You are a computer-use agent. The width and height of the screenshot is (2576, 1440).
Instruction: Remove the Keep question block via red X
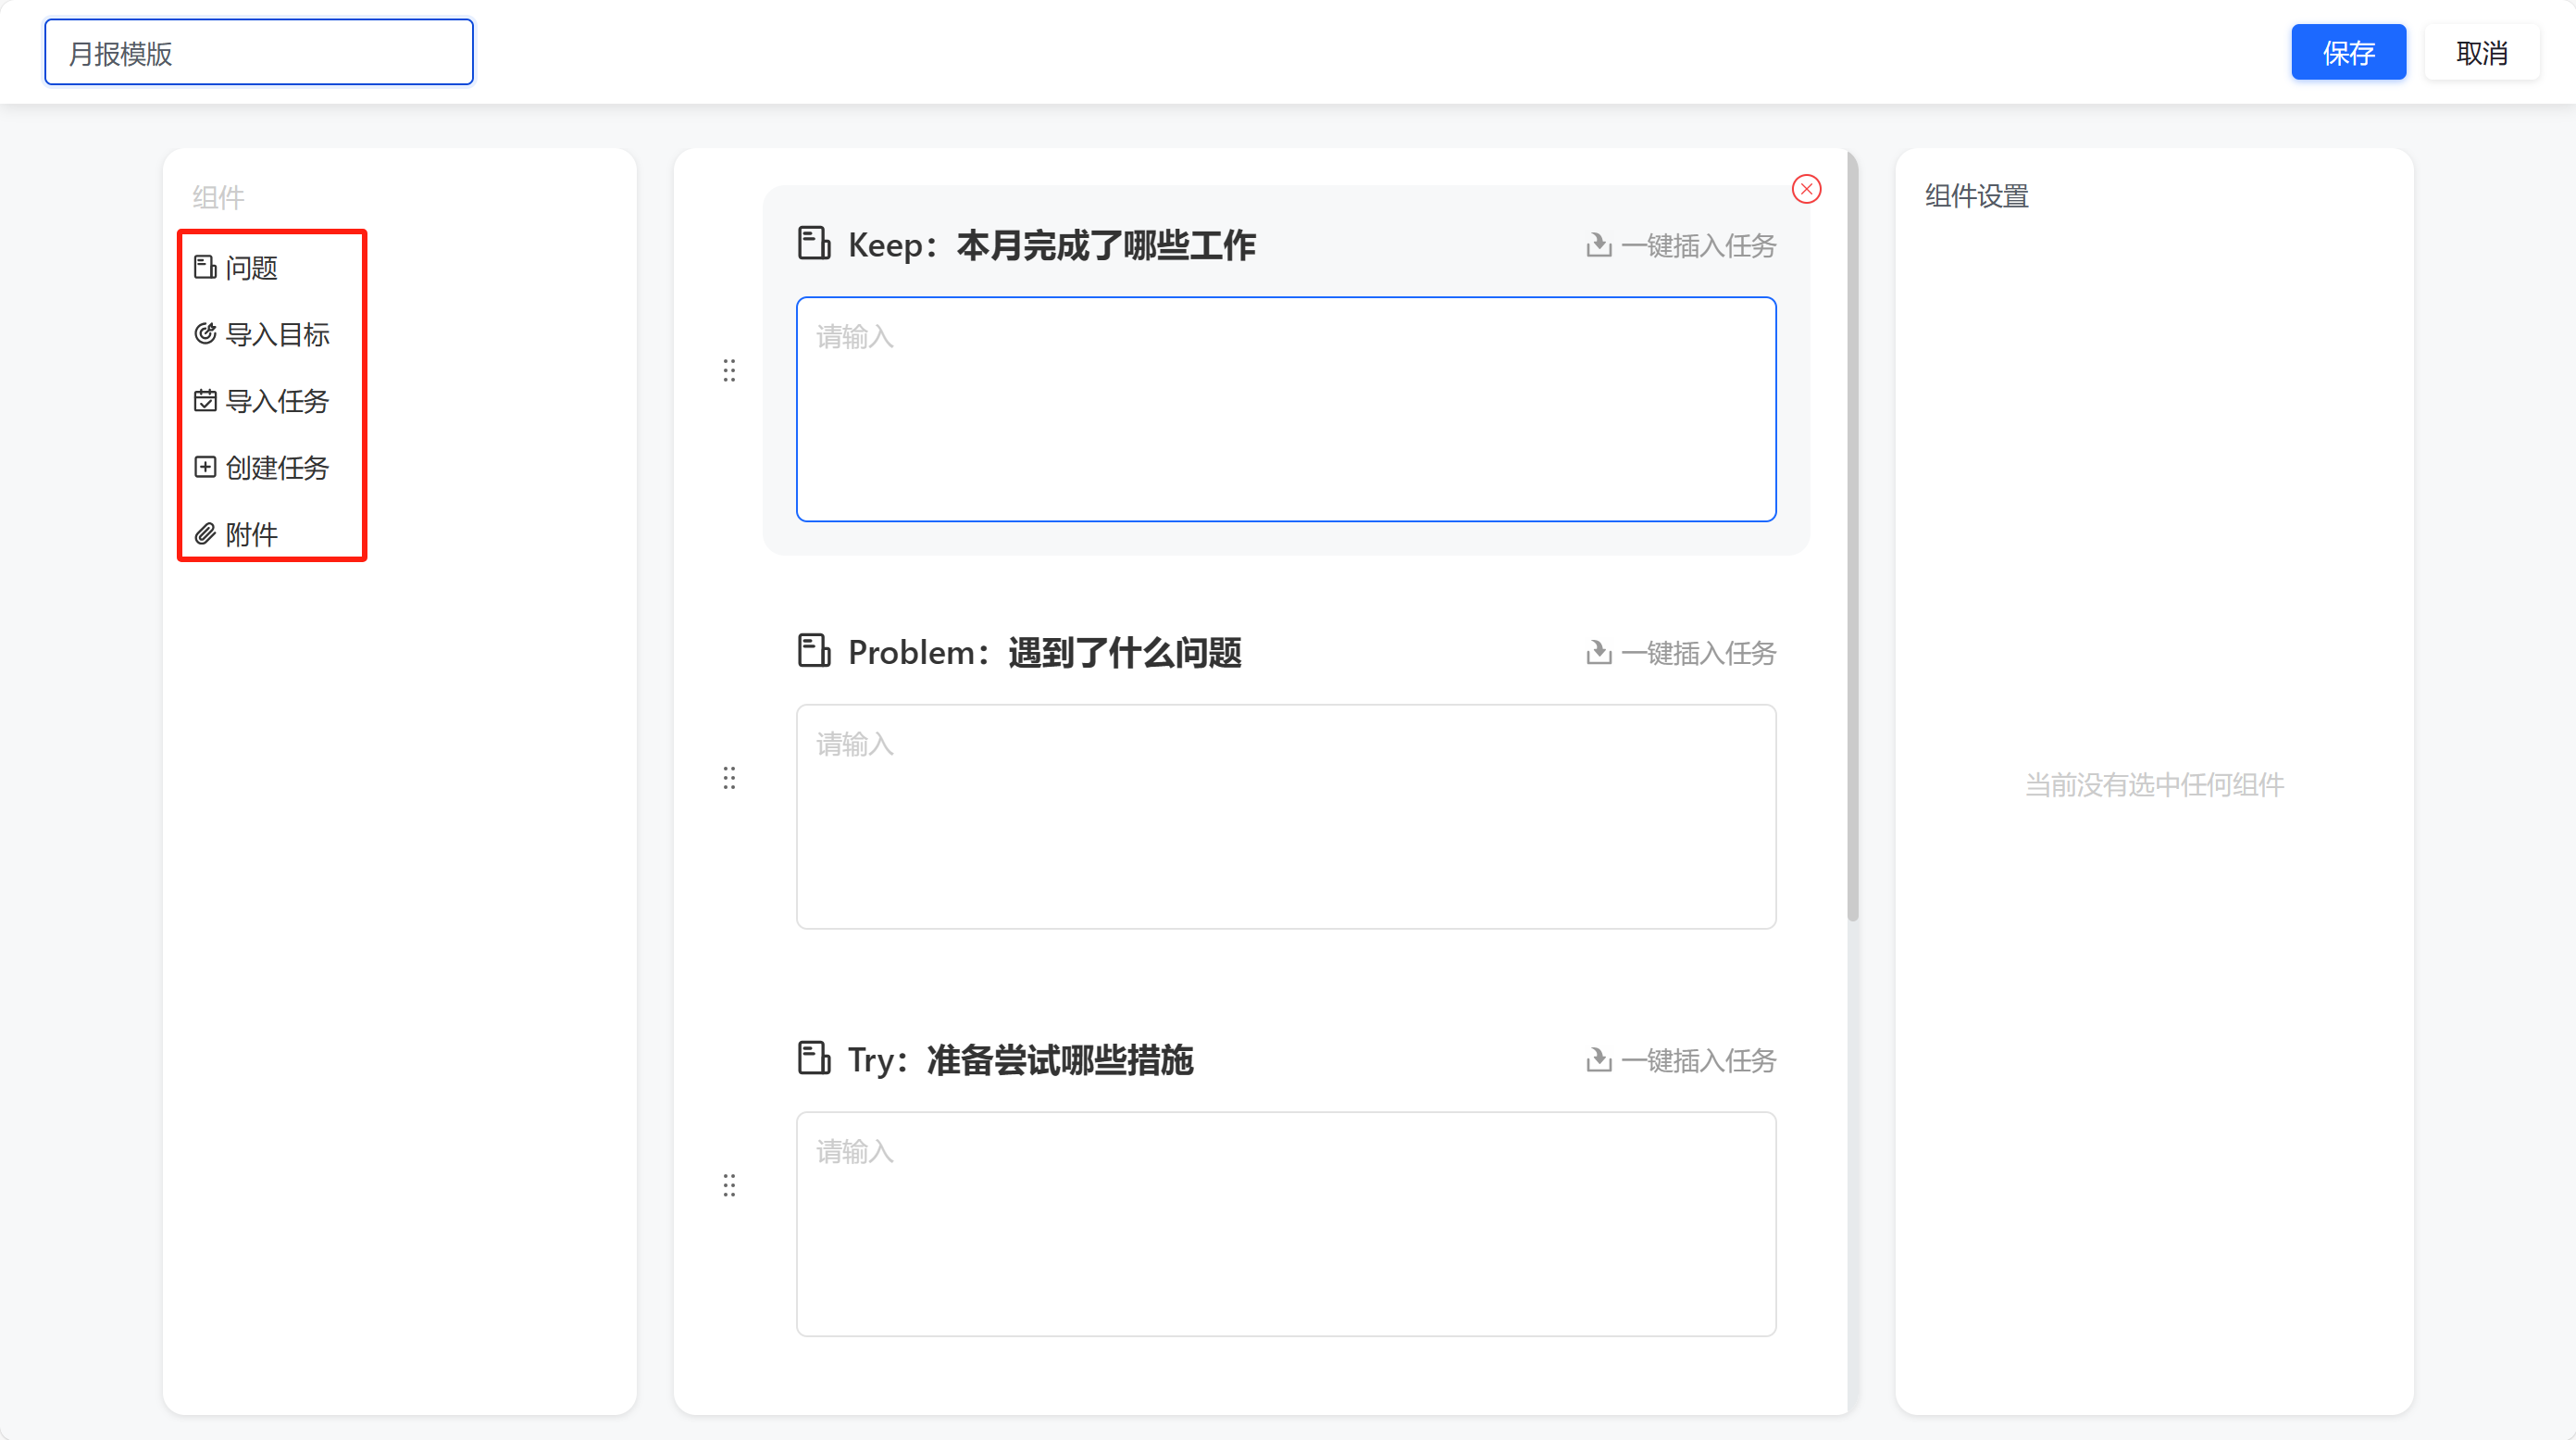[x=1806, y=189]
